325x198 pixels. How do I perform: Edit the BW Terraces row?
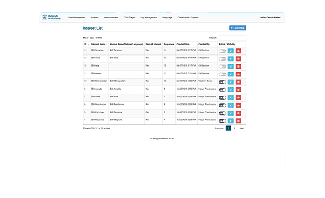(230, 51)
